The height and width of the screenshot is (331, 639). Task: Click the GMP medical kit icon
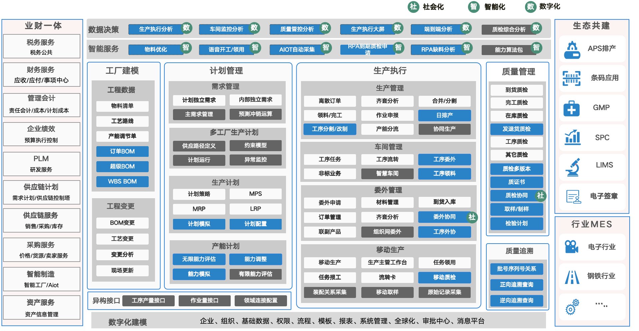571,108
